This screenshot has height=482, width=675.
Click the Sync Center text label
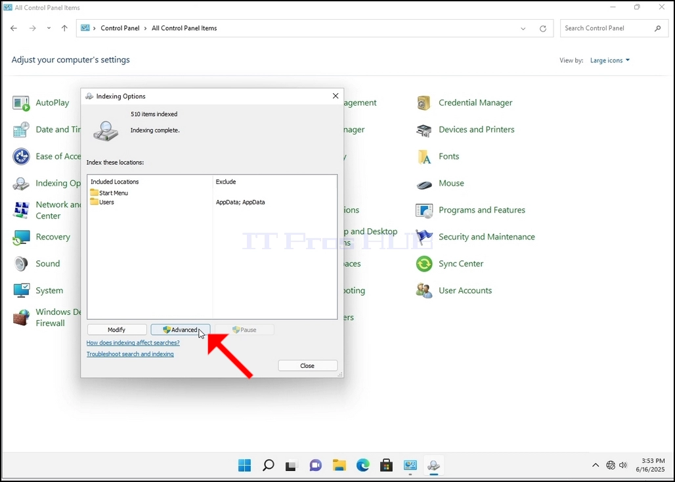tap(461, 264)
